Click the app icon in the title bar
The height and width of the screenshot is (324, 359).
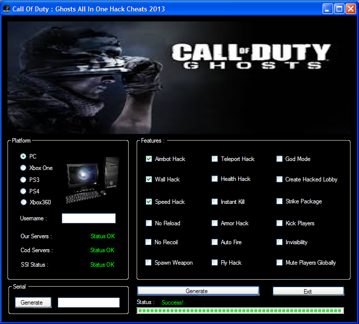pos(6,8)
